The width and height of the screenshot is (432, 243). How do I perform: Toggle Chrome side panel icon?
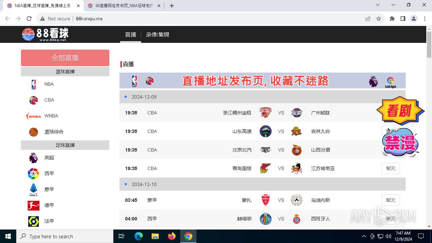tap(403, 19)
